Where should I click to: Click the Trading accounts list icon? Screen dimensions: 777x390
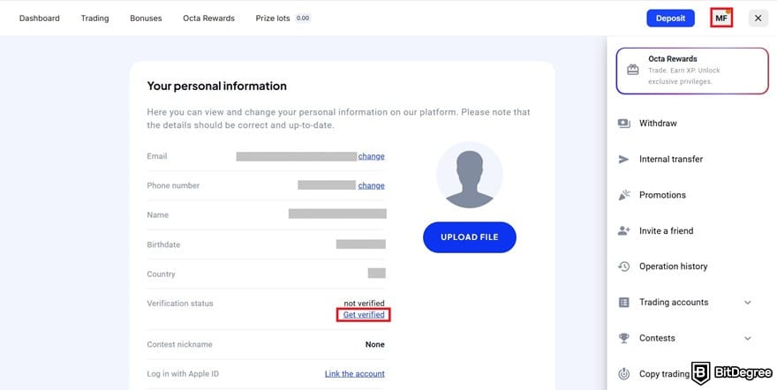pos(624,303)
